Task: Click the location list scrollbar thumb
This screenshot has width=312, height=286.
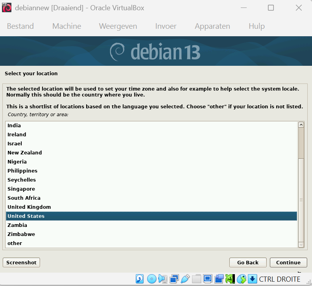Action: (x=301, y=200)
